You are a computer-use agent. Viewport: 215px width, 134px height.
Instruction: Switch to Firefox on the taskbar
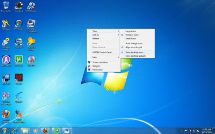[46, 131]
